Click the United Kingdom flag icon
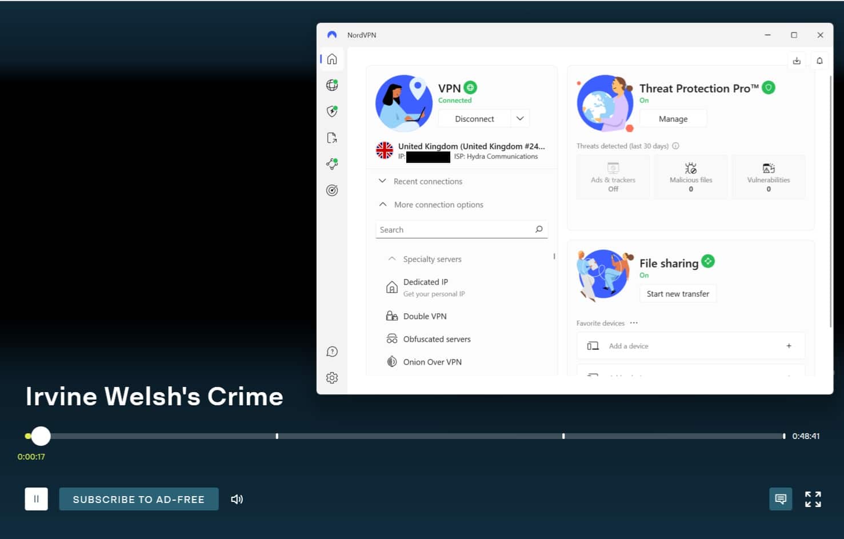Viewport: 844px width, 539px height. (385, 150)
